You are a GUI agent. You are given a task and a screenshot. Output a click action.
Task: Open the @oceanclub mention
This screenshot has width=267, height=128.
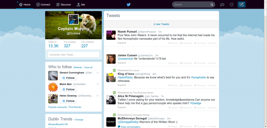click(x=125, y=59)
